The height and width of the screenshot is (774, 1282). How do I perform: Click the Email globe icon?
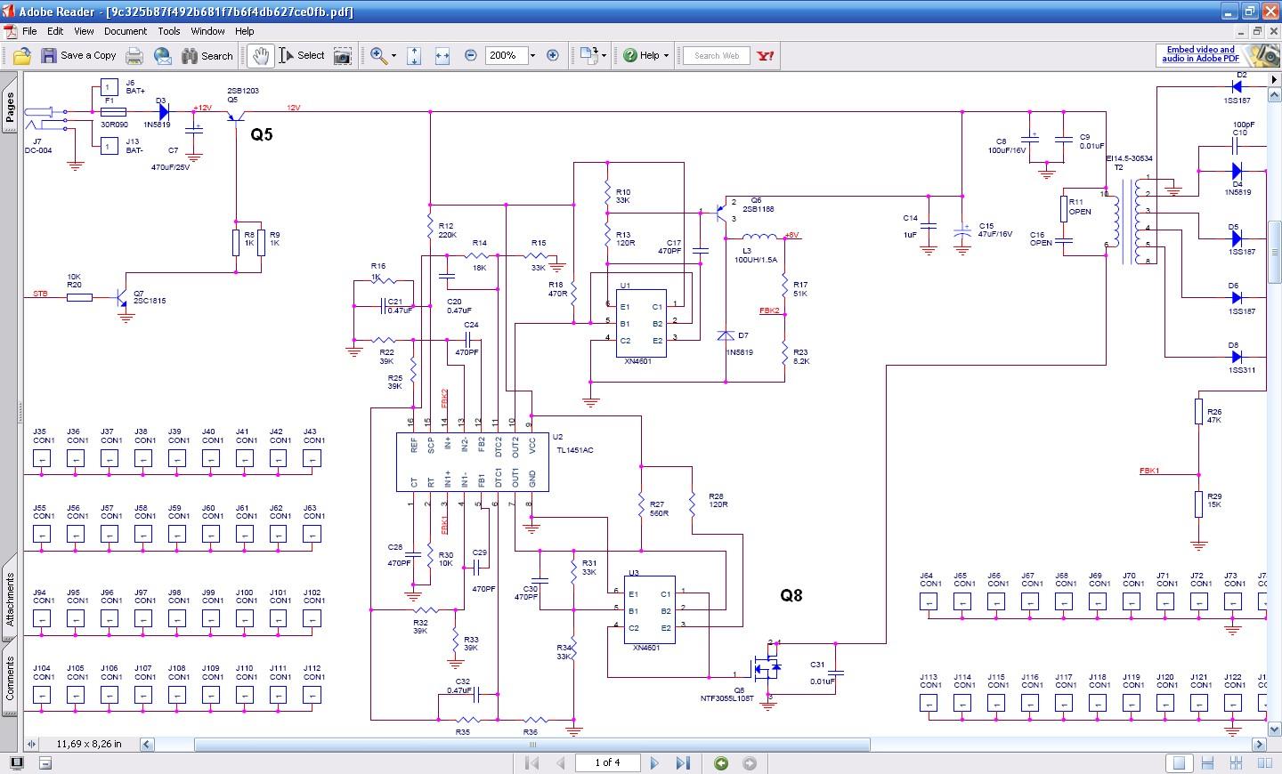(x=163, y=56)
